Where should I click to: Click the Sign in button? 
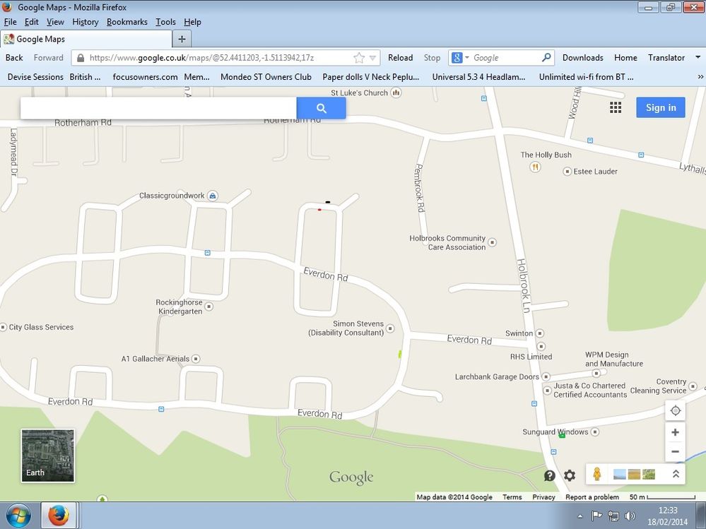click(661, 107)
